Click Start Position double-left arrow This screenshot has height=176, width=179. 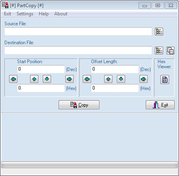click(13, 79)
